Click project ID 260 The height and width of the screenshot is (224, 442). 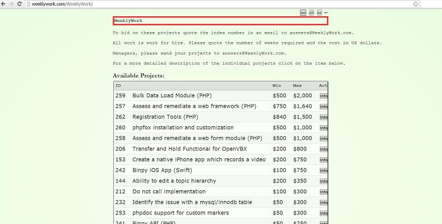121,127
